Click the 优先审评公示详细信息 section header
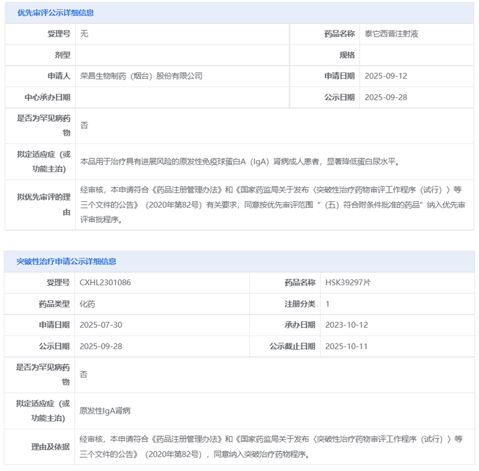The height and width of the screenshot is (471, 479). pyautogui.click(x=55, y=13)
